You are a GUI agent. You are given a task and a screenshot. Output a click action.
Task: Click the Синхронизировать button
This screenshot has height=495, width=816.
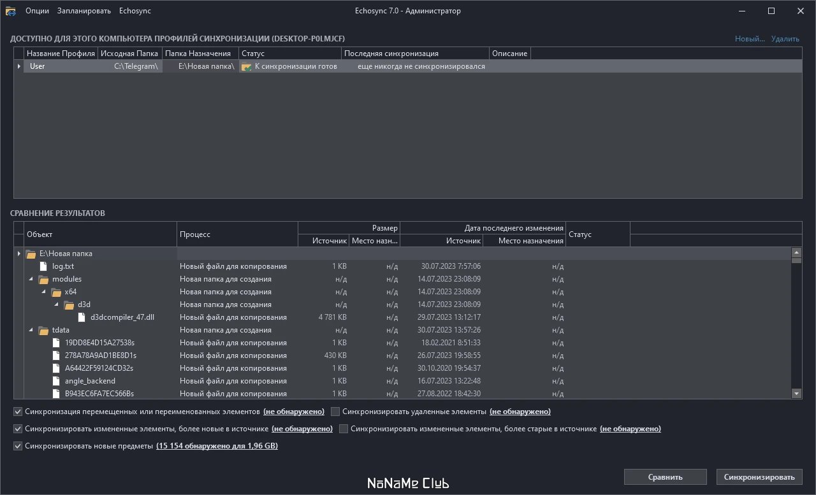coord(759,477)
